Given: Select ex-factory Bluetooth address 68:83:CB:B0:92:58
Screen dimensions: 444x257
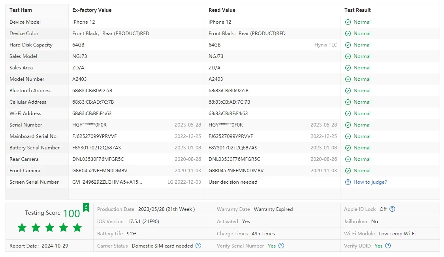Looking at the screenshot, I should point(92,91).
